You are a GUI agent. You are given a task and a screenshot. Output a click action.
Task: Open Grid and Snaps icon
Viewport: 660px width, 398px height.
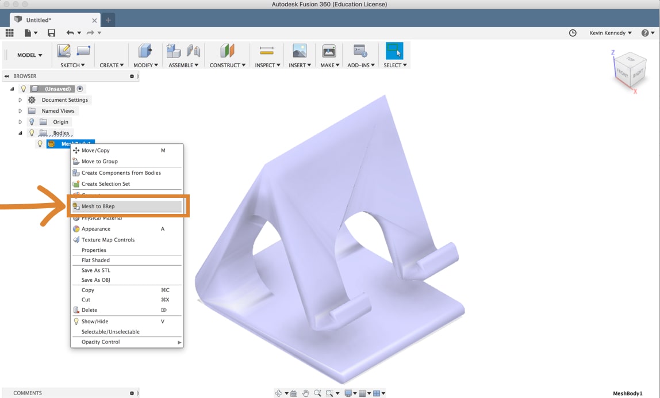pos(362,393)
